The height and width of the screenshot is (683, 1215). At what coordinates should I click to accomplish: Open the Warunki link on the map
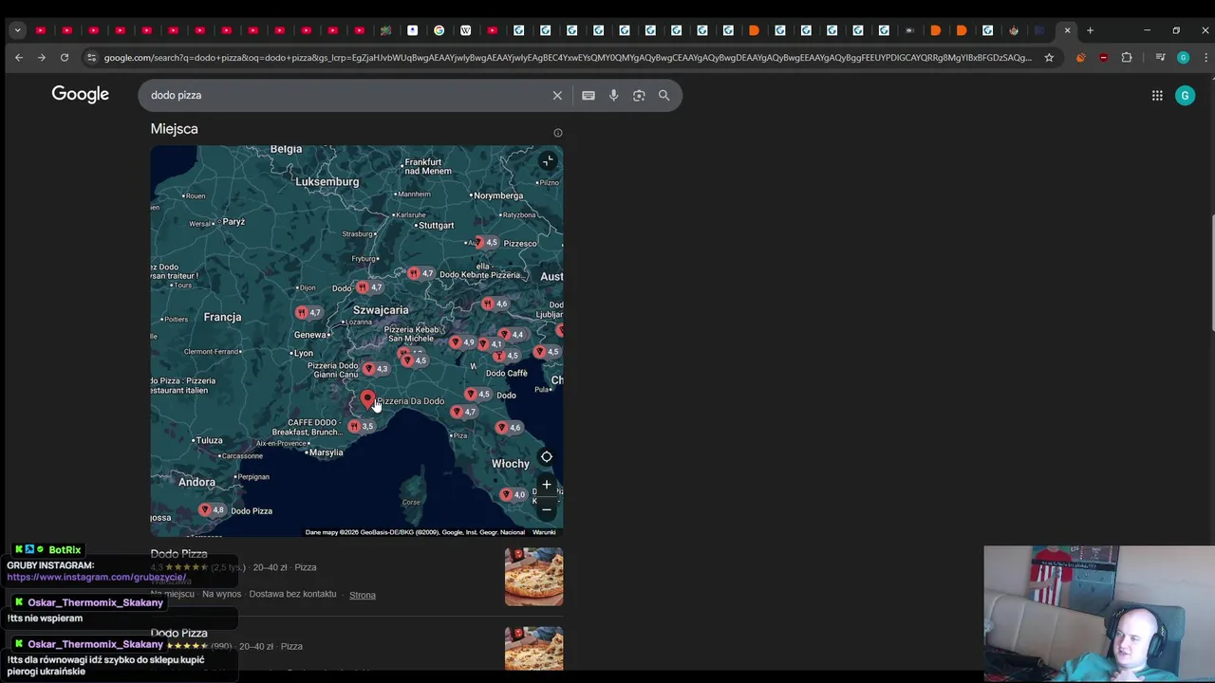[544, 532]
